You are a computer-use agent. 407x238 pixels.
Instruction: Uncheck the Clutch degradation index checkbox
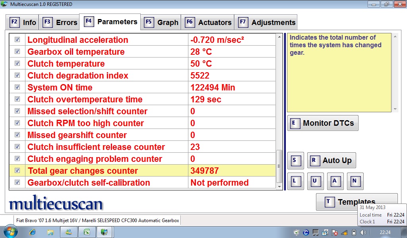coord(17,75)
